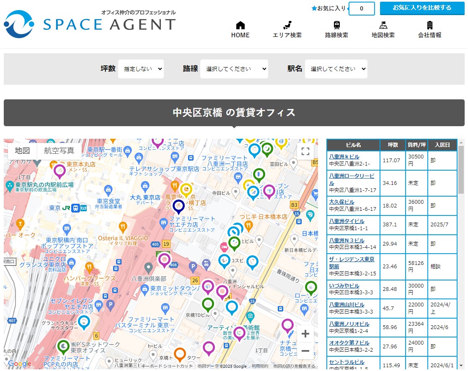This screenshot has width=468, height=371.
Task: Click the SPACE AGENT logo
Action: point(90,23)
